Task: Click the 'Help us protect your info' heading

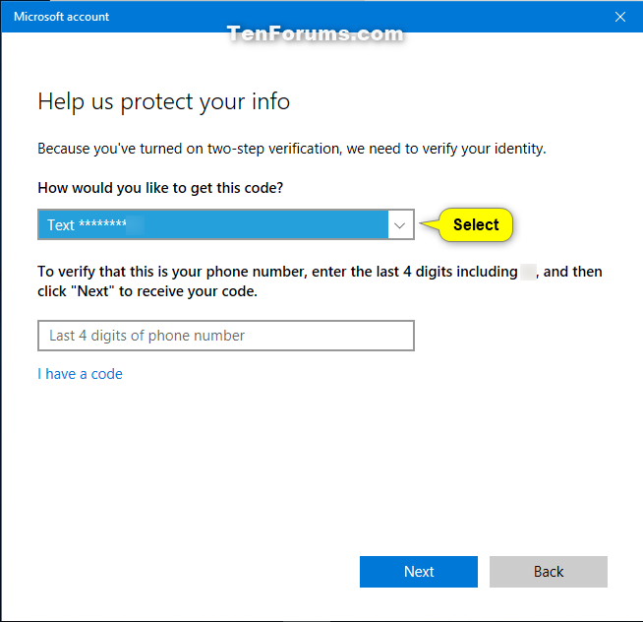Action: [163, 101]
